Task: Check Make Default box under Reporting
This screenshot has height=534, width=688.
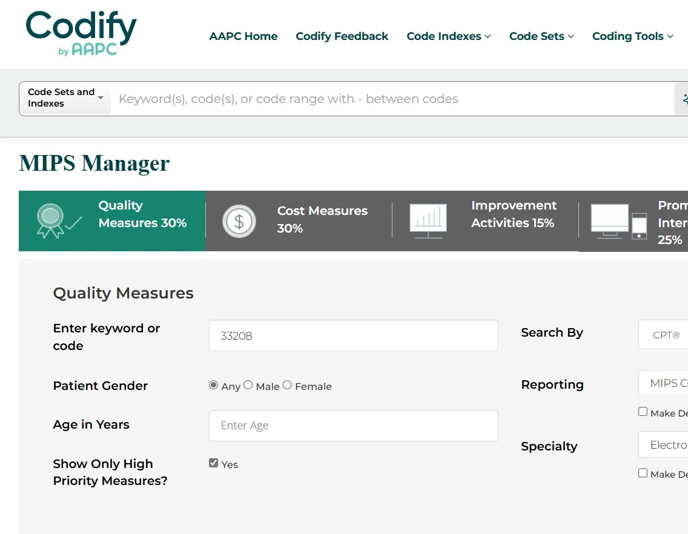Action: [643, 412]
